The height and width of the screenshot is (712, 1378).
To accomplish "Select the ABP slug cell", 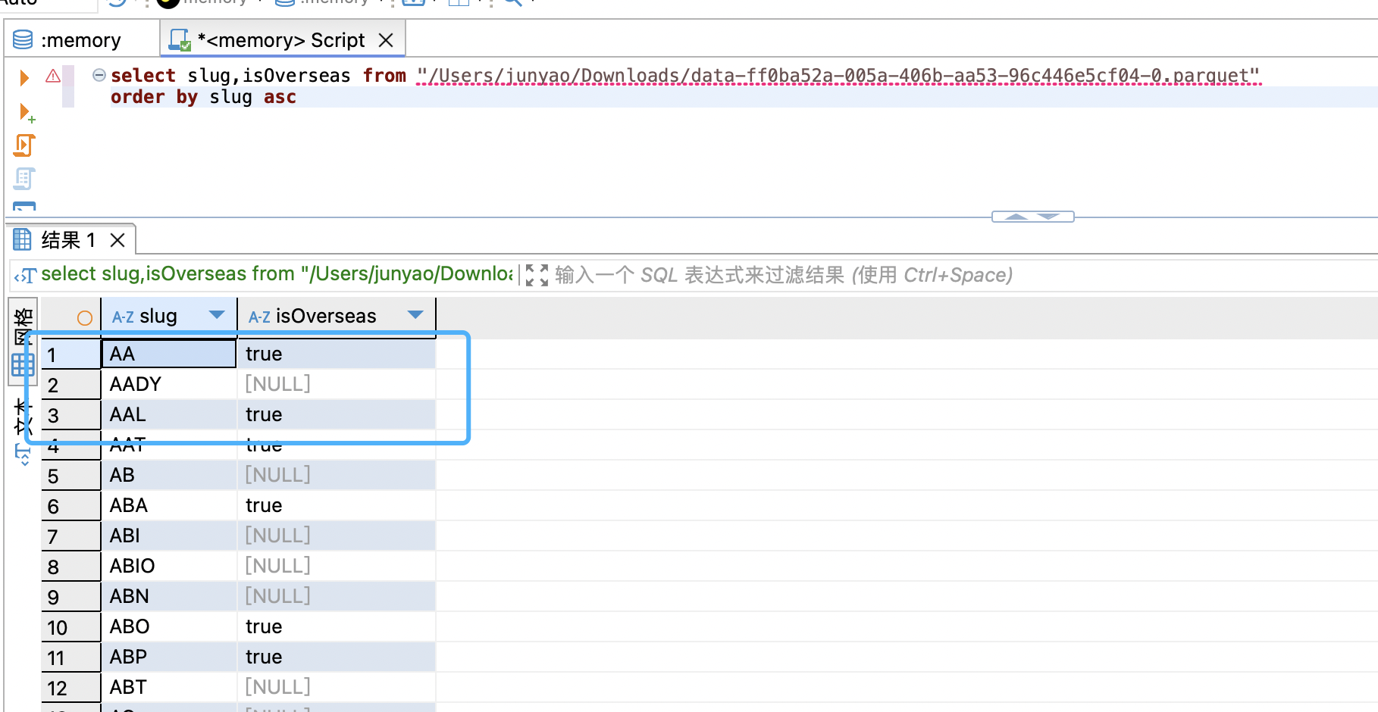I will pyautogui.click(x=169, y=657).
